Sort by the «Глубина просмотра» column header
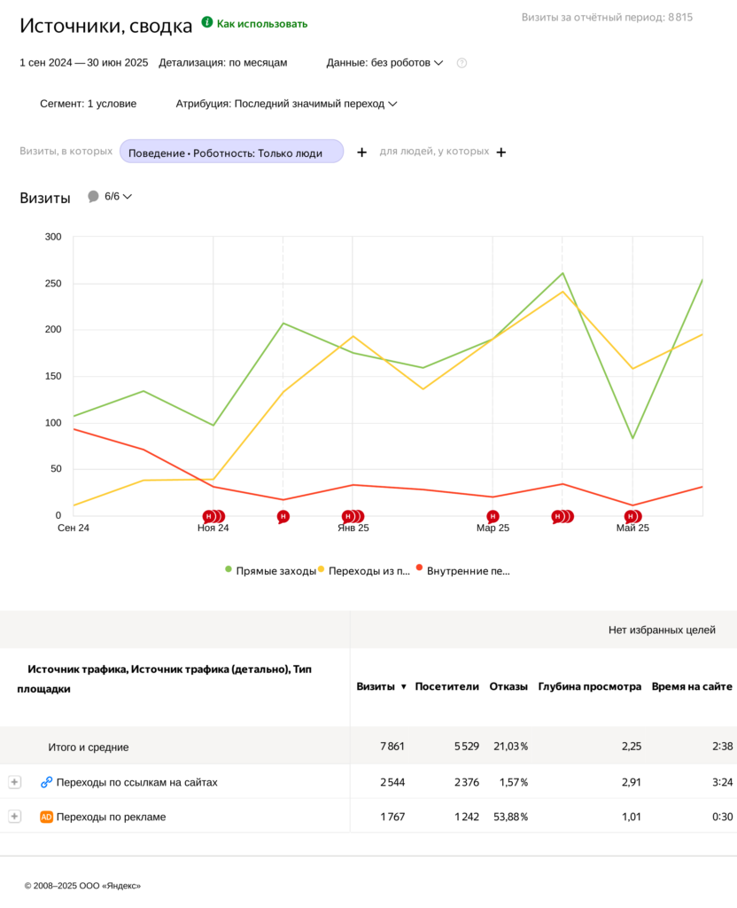This screenshot has width=737, height=908. [x=589, y=687]
